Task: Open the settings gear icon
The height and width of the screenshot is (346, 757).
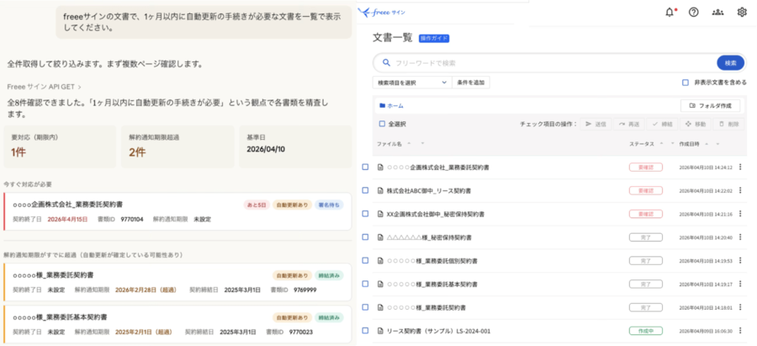Action: [742, 12]
